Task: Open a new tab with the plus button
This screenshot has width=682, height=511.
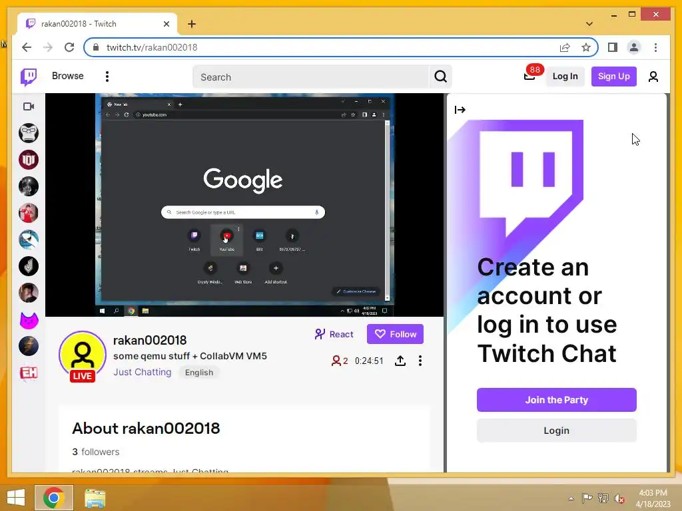Action: click(x=192, y=24)
